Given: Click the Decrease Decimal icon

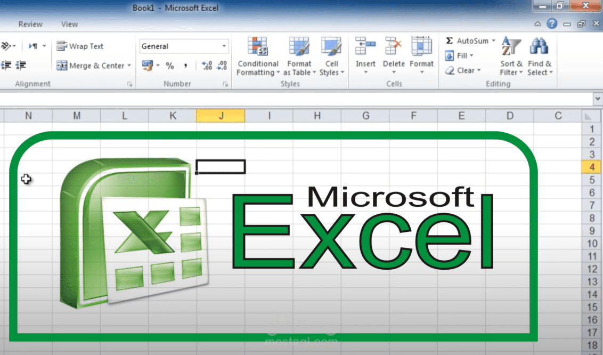Looking at the screenshot, I should click(x=222, y=66).
